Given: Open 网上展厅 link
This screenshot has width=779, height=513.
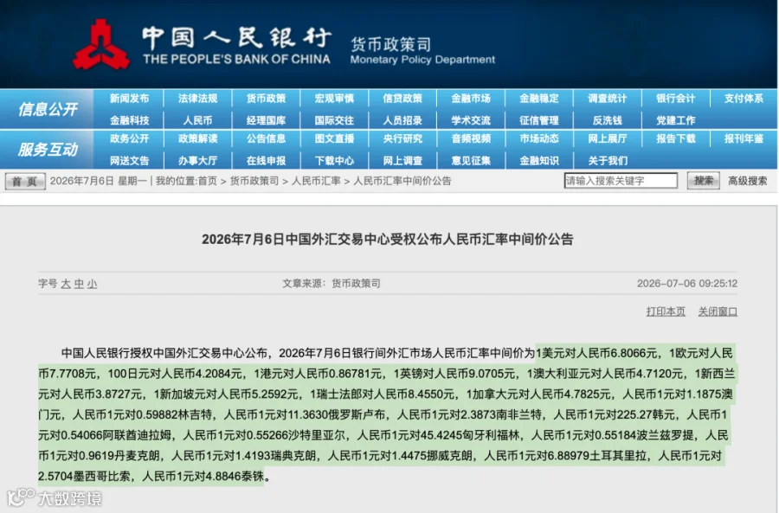Looking at the screenshot, I should [x=607, y=138].
